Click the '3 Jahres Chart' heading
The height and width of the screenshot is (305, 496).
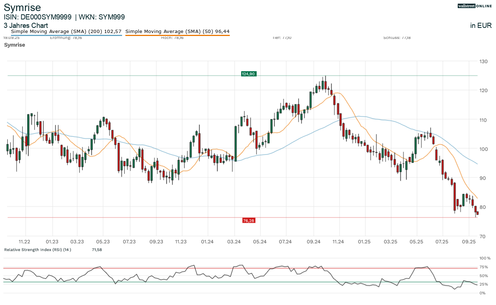[x=26, y=25]
